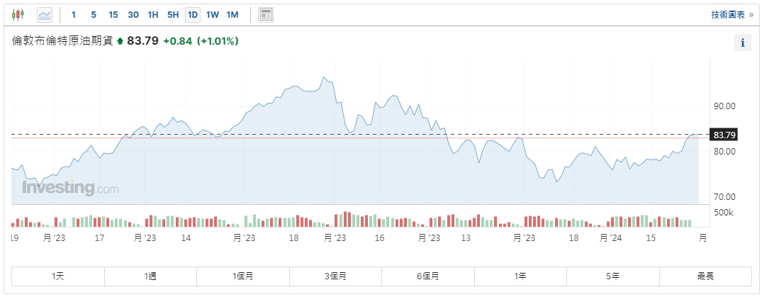The image size is (762, 297).
Task: Select the 5 minute interval
Action: point(94,14)
